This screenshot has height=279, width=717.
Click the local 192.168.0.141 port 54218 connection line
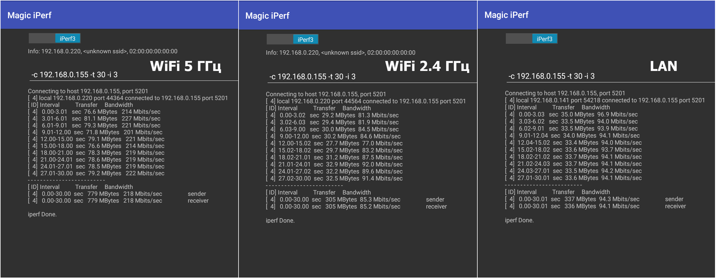pyautogui.click(x=605, y=100)
